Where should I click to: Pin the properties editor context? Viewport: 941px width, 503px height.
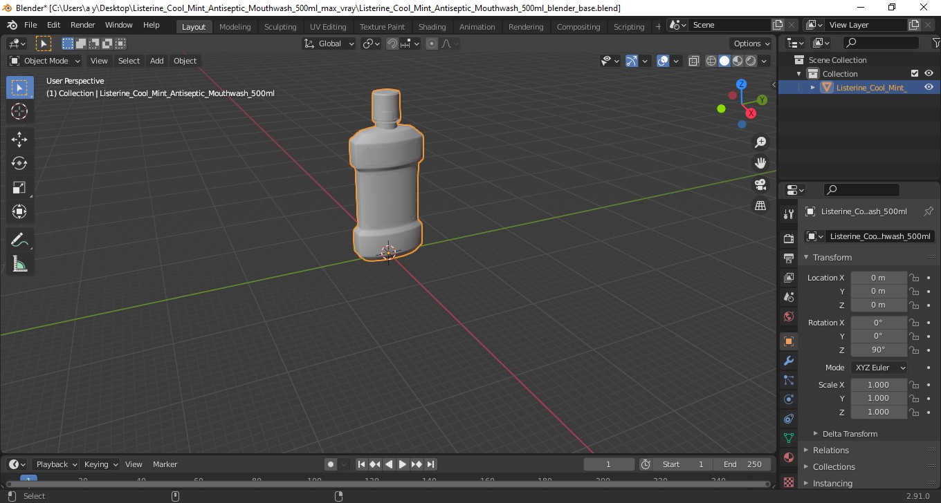click(x=929, y=211)
